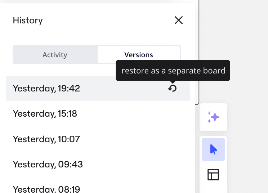Open the AI sparkle assistant tool
The width and height of the screenshot is (268, 193).
213,117
